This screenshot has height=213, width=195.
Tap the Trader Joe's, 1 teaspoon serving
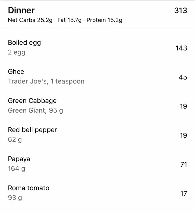click(46, 81)
